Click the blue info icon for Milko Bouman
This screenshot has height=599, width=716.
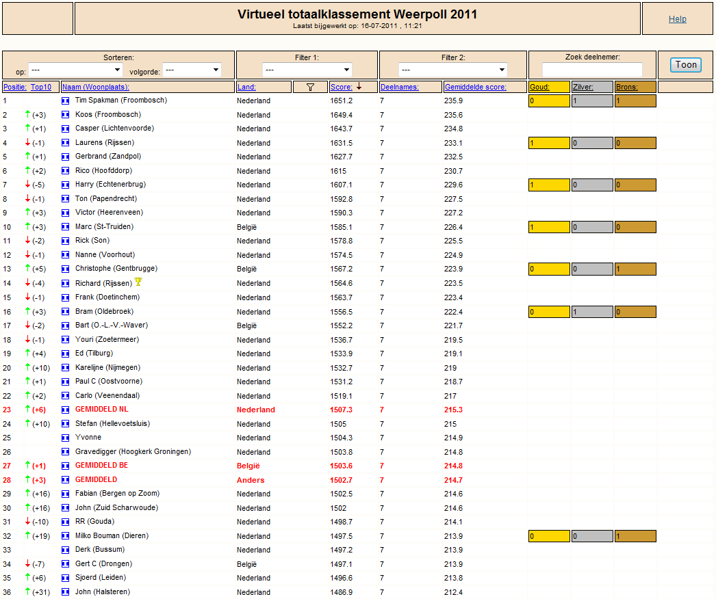65,536
